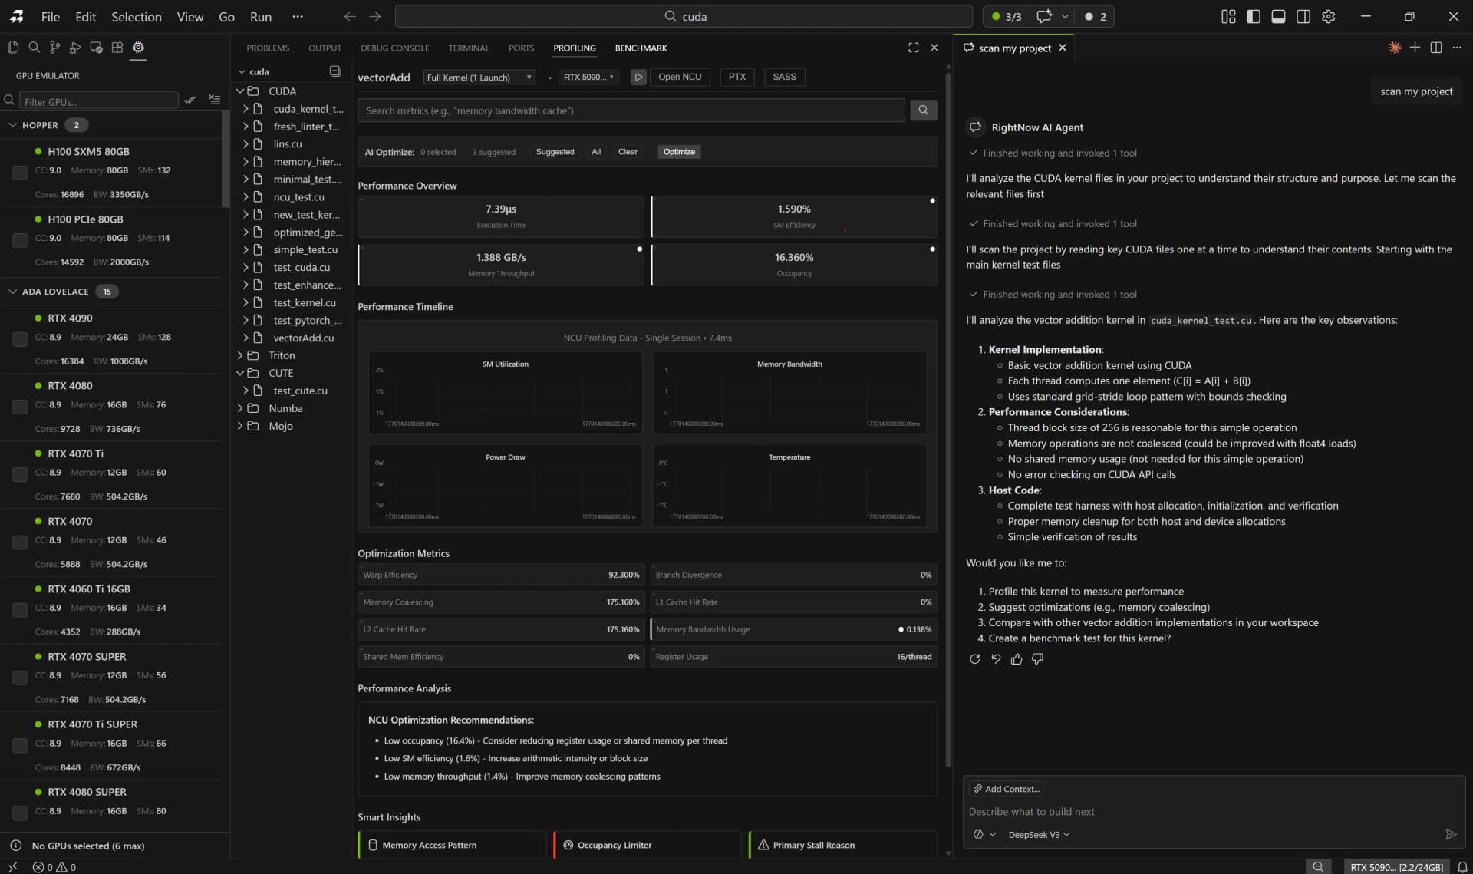
Task: Collapse the ADA LOVELACE GPU section
Action: [x=12, y=291]
